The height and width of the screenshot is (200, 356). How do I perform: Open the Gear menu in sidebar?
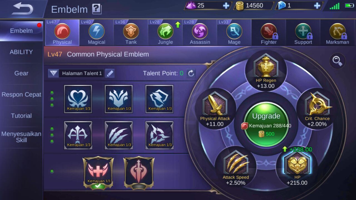(21, 73)
